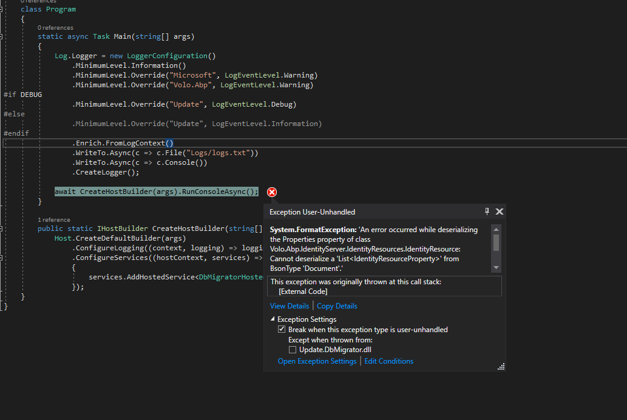Image resolution: width=627 pixels, height=420 pixels.
Task: Click the exception popup resize grip
Action: 501,366
